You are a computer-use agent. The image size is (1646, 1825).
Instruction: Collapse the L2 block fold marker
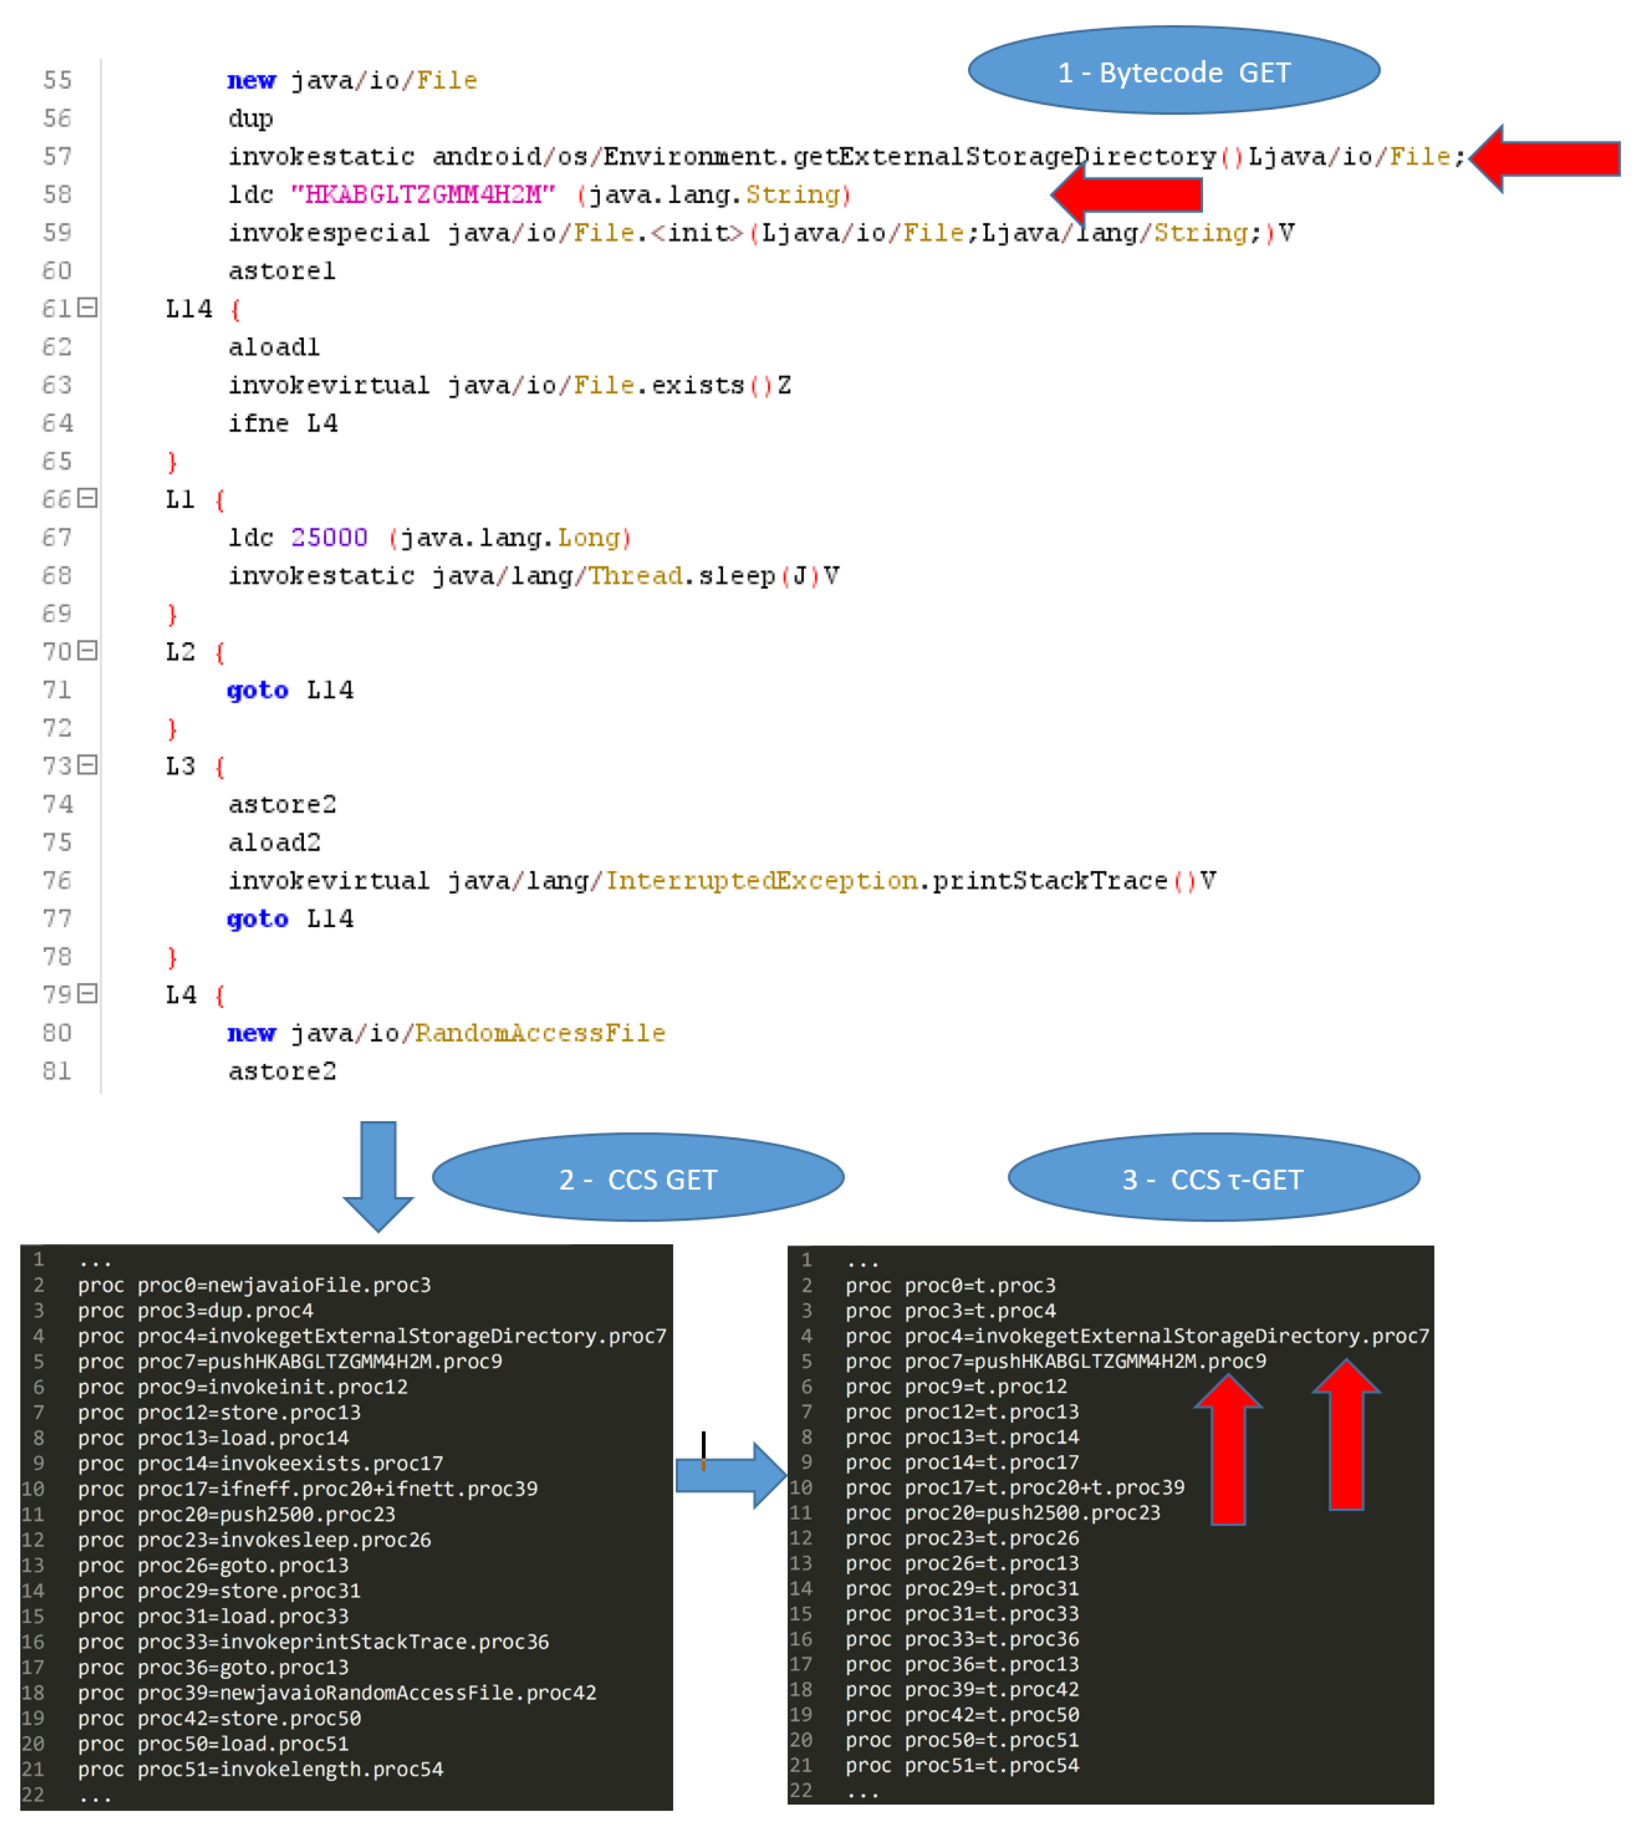pyautogui.click(x=87, y=651)
